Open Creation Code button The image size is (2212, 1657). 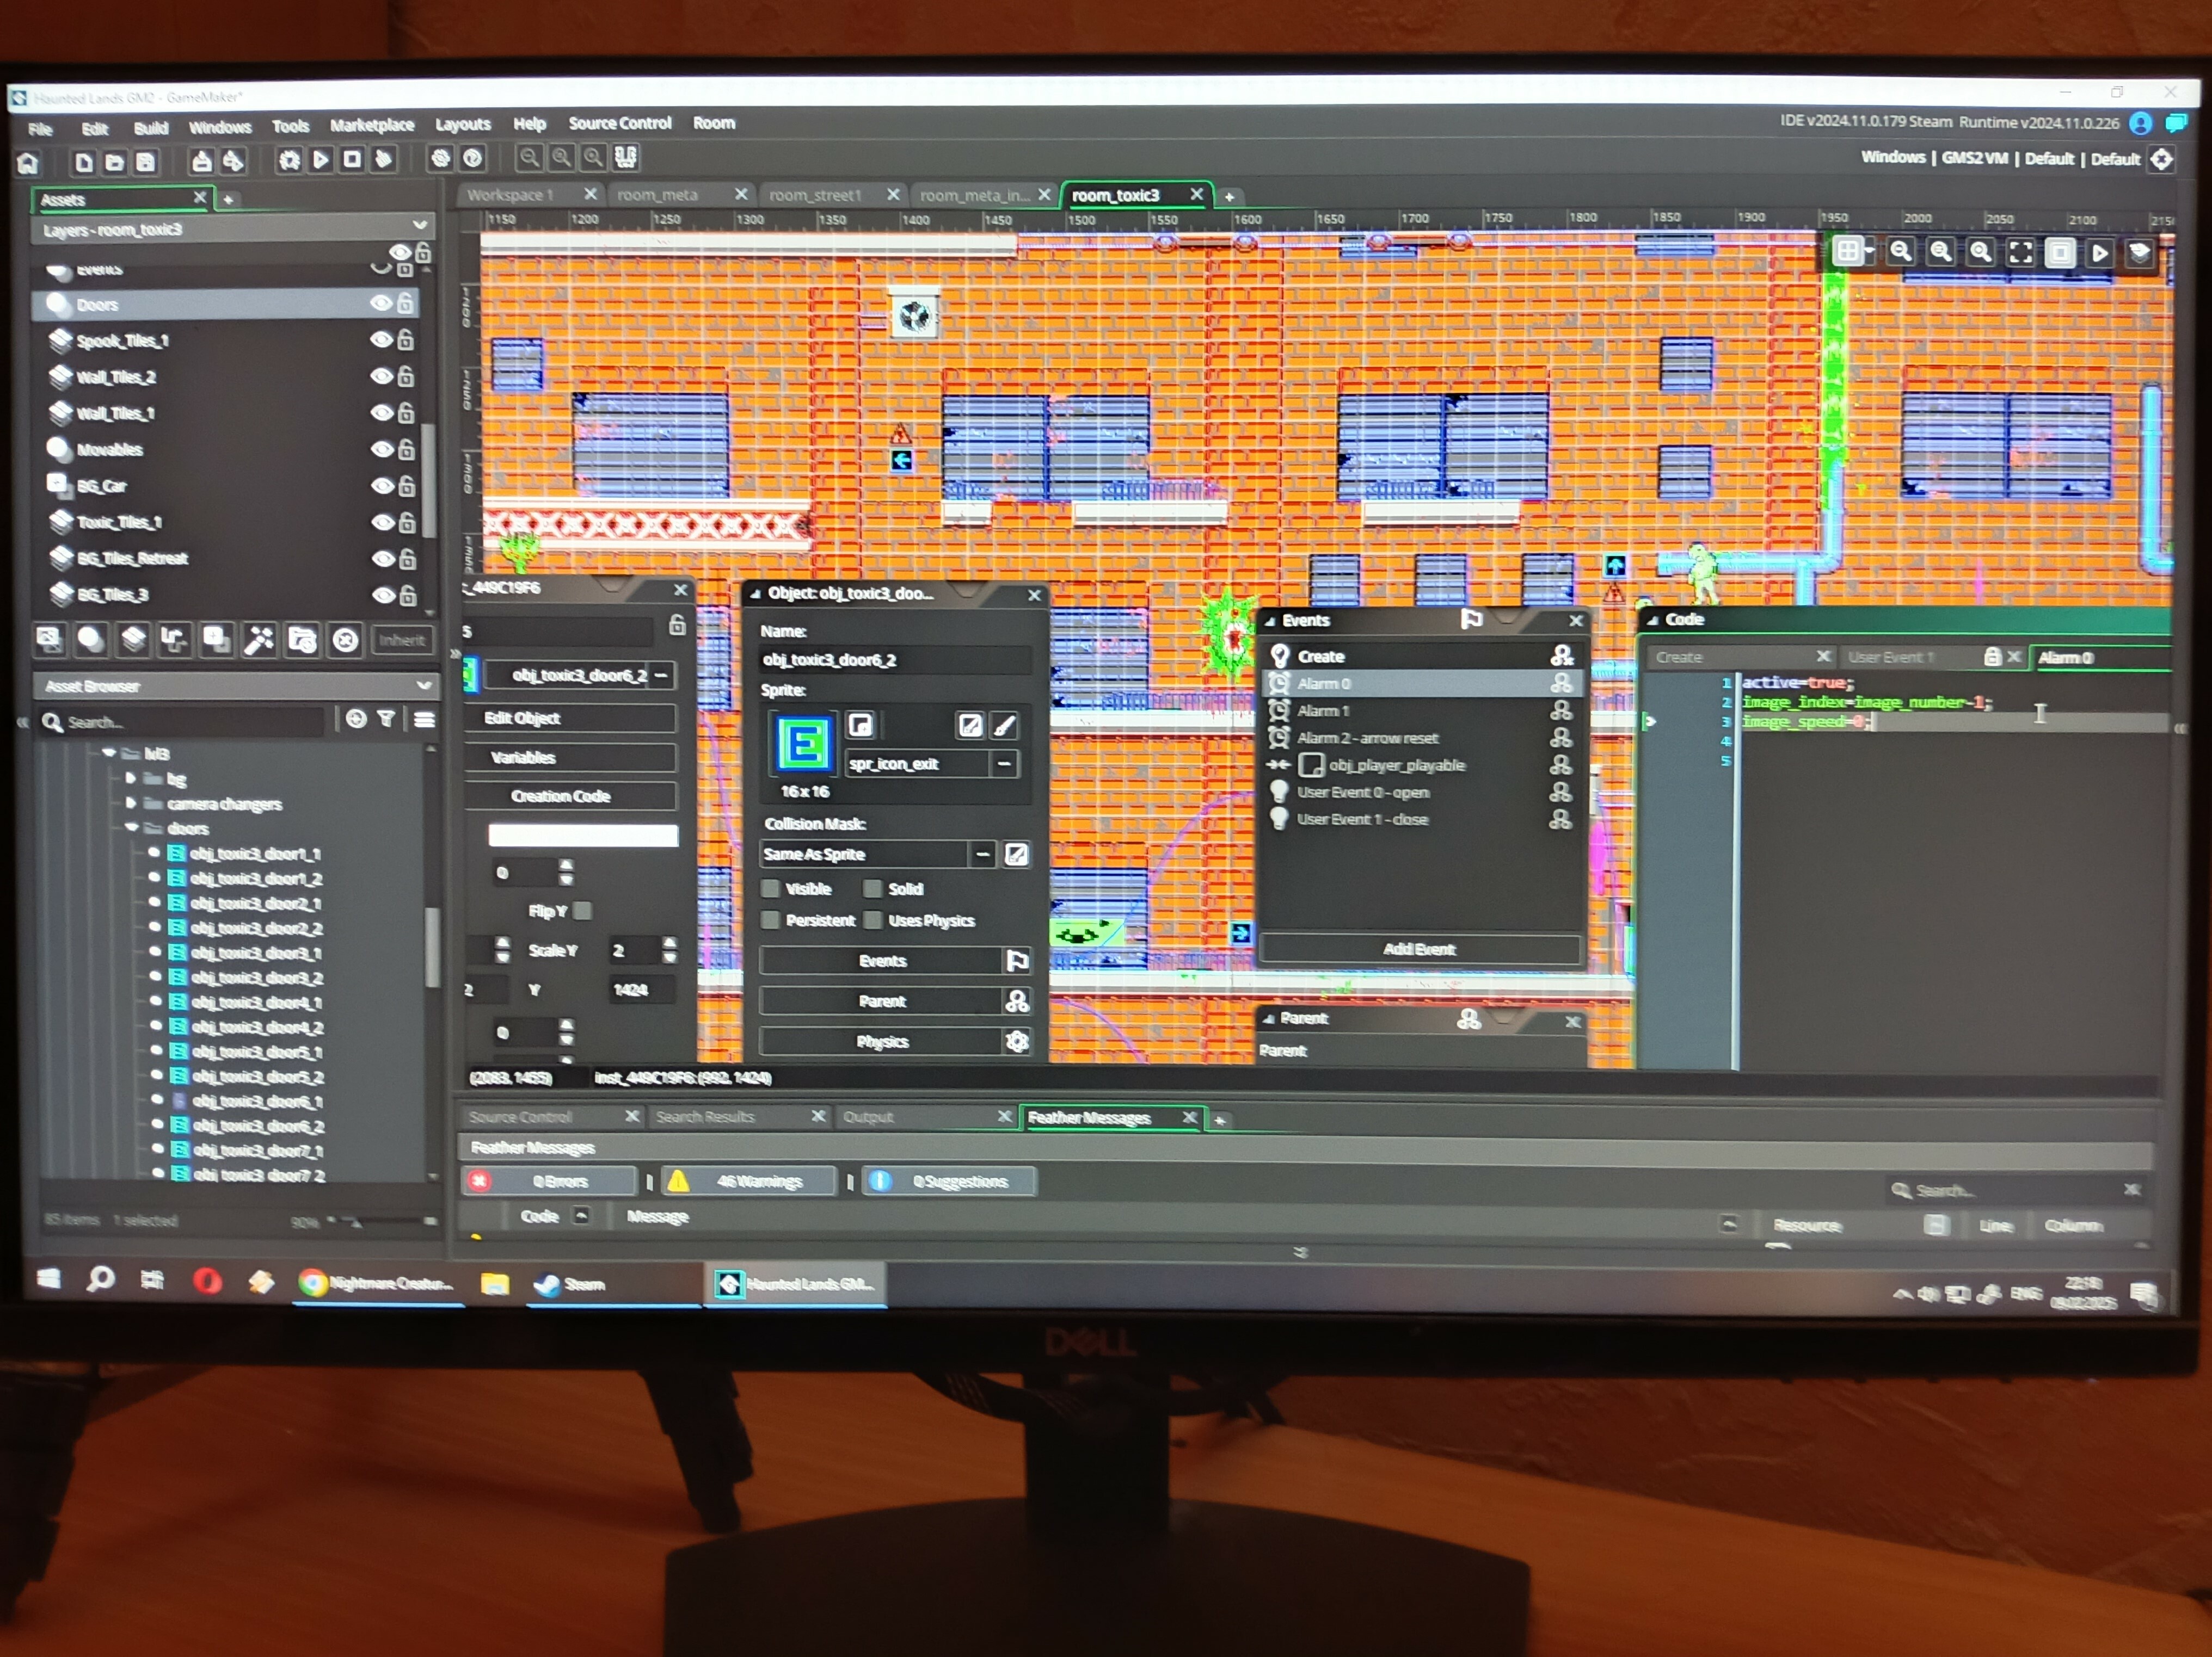[x=572, y=795]
